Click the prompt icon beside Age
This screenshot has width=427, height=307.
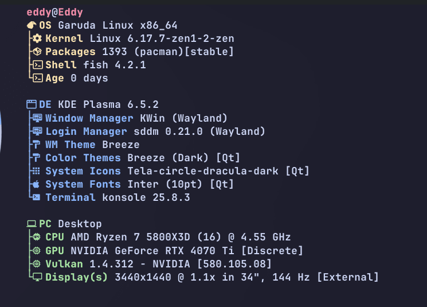pos(37,78)
